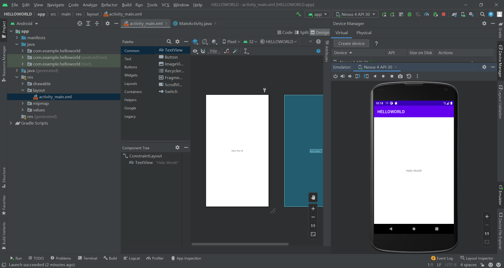Switch to MainActivity.java tab

(x=195, y=23)
